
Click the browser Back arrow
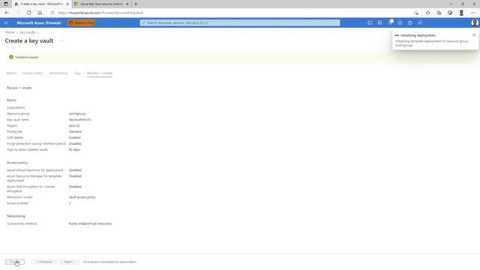pyautogui.click(x=7, y=13)
